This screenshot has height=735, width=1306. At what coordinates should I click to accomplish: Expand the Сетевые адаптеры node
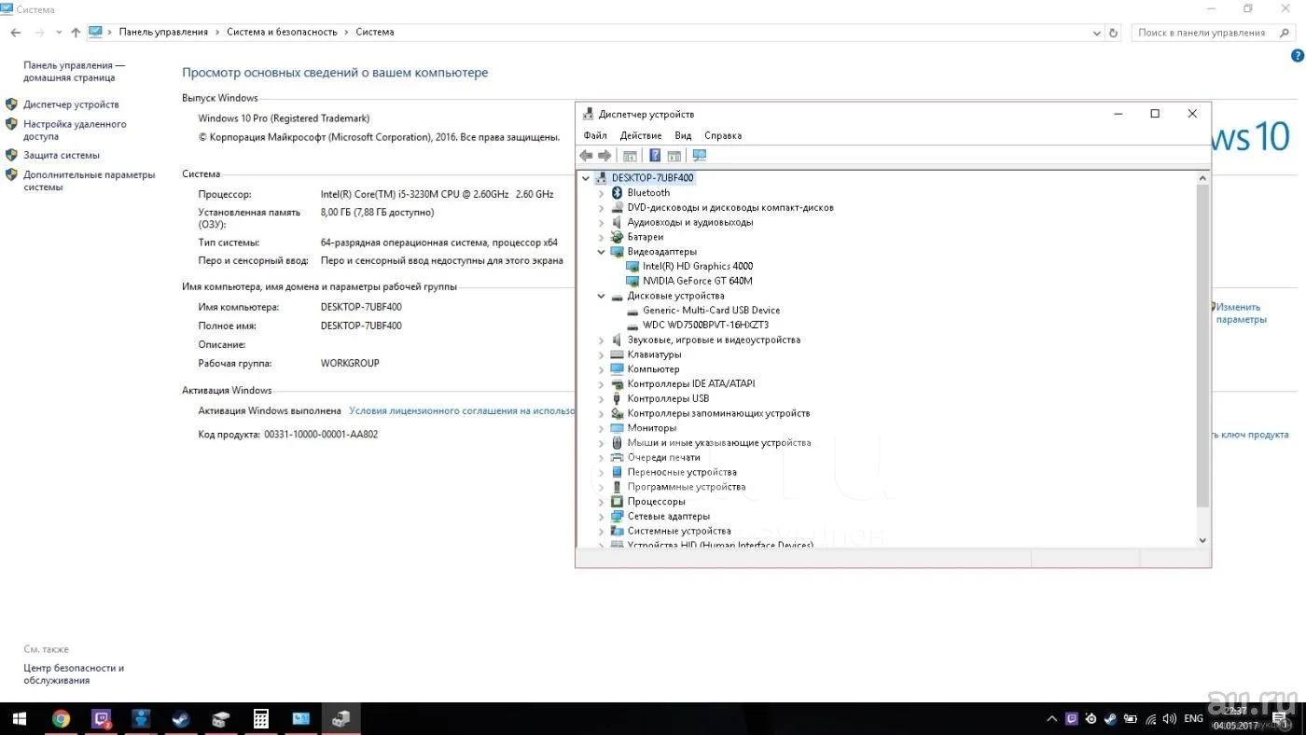coord(602,516)
